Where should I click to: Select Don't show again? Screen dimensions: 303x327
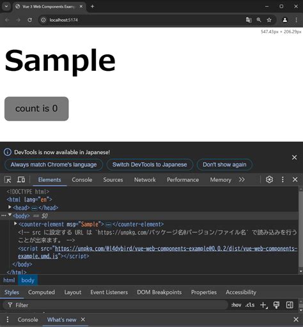224,165
